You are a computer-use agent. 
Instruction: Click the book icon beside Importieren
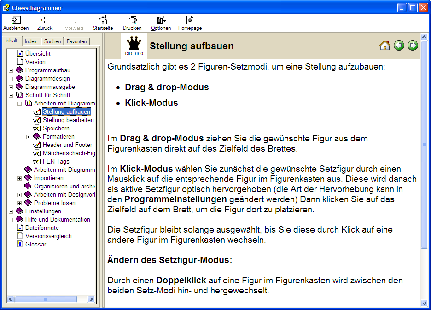tap(28, 178)
